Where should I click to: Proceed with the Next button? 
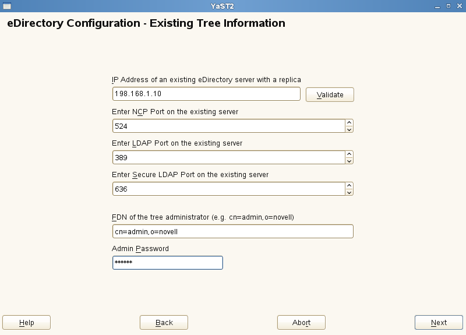[x=439, y=323]
